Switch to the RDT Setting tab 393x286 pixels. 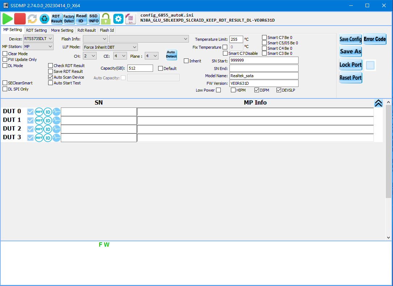[x=36, y=30]
